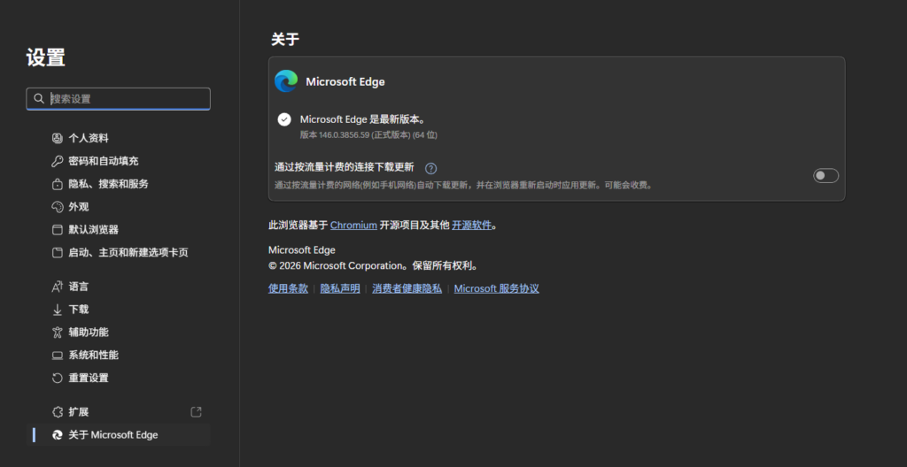Click the browser window icon beside 默认浏览器

[x=58, y=229]
